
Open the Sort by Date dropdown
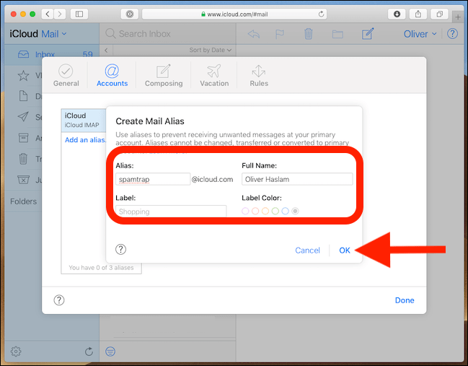(x=211, y=50)
